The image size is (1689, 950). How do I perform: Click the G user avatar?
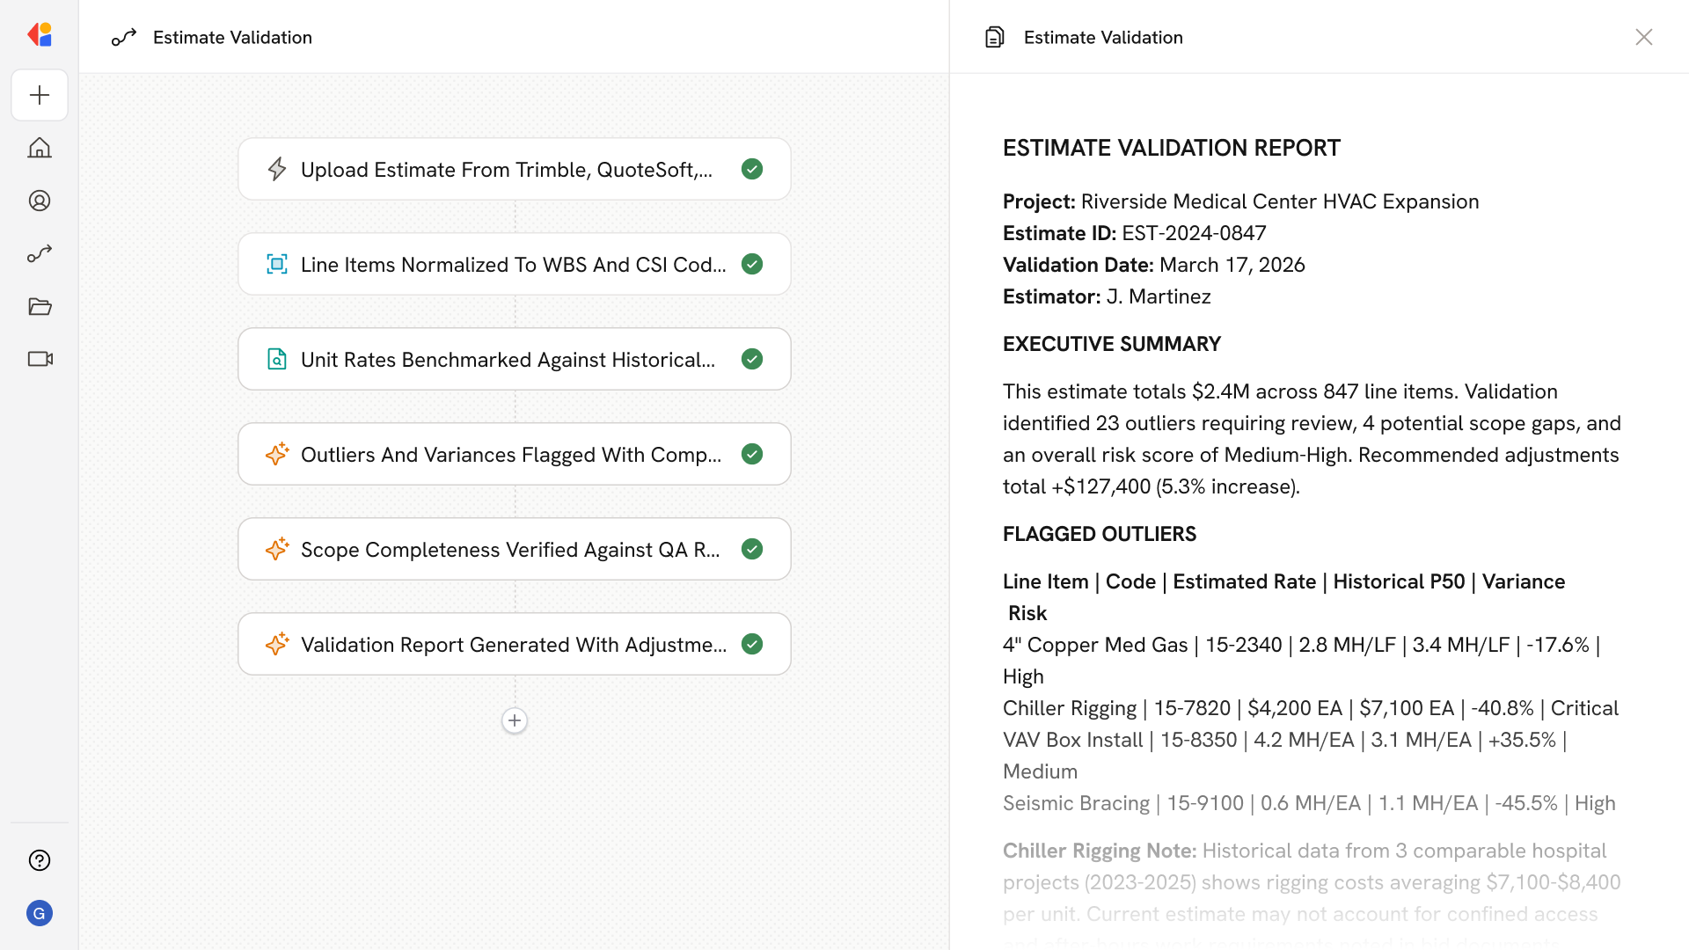tap(40, 913)
